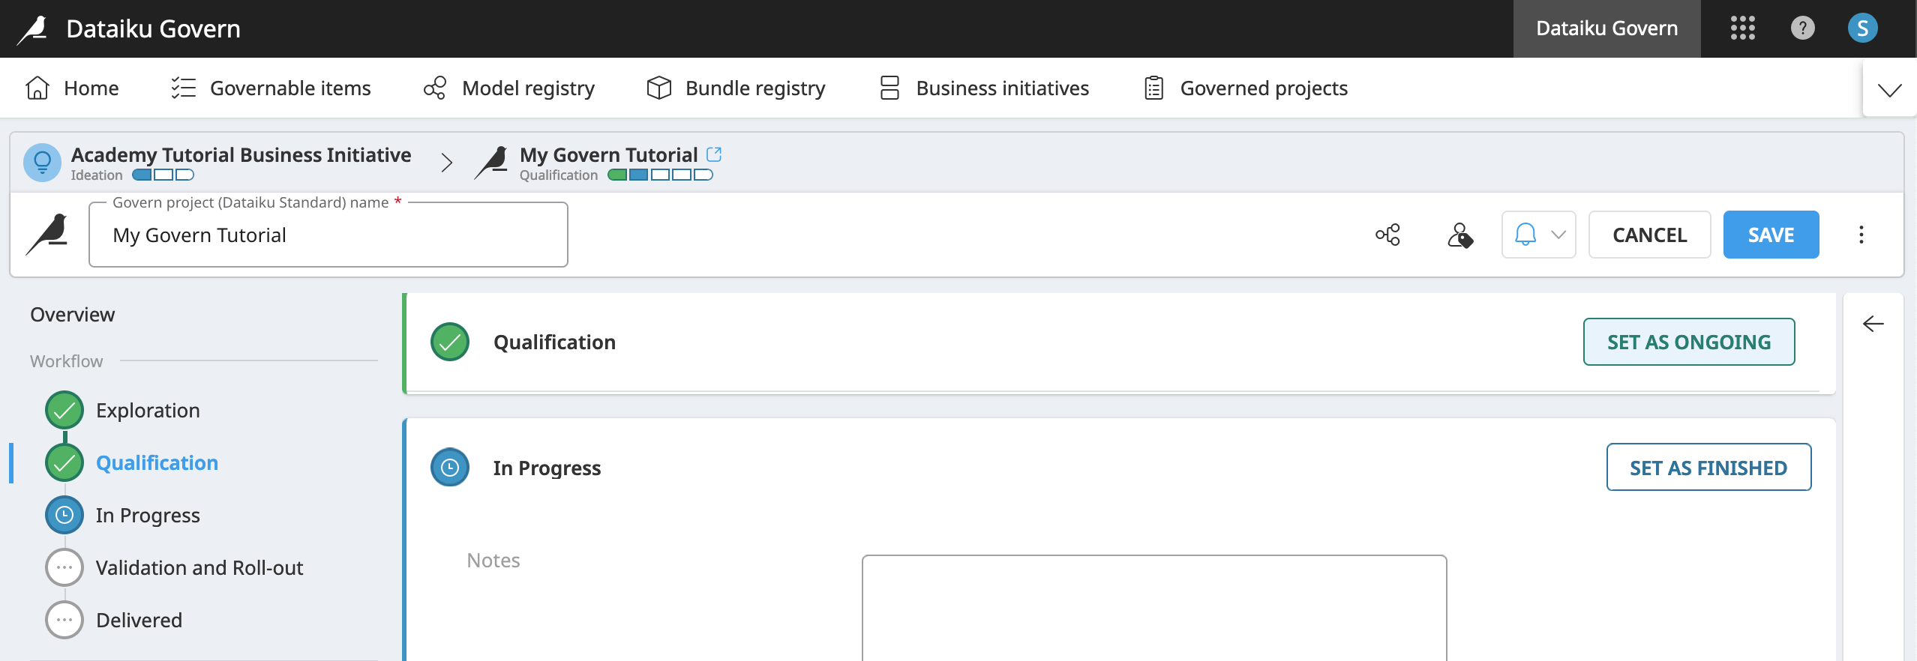1917x661 pixels.
Task: Open Academy Tutorial Business Initiative breadcrumb
Action: coord(241,155)
